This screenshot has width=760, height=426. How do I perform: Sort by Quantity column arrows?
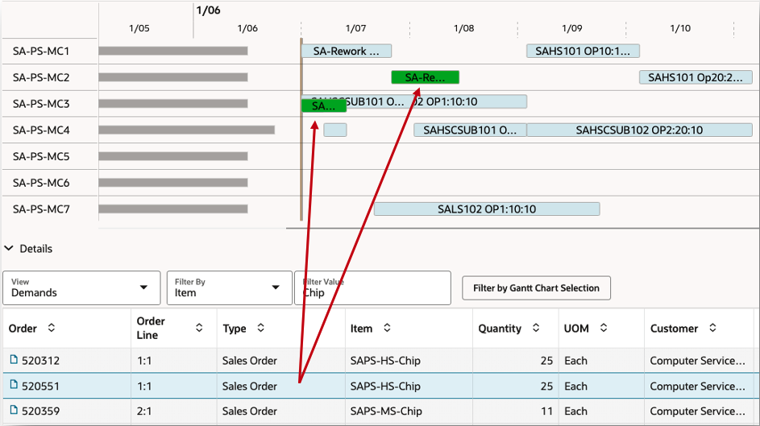pyautogui.click(x=536, y=328)
